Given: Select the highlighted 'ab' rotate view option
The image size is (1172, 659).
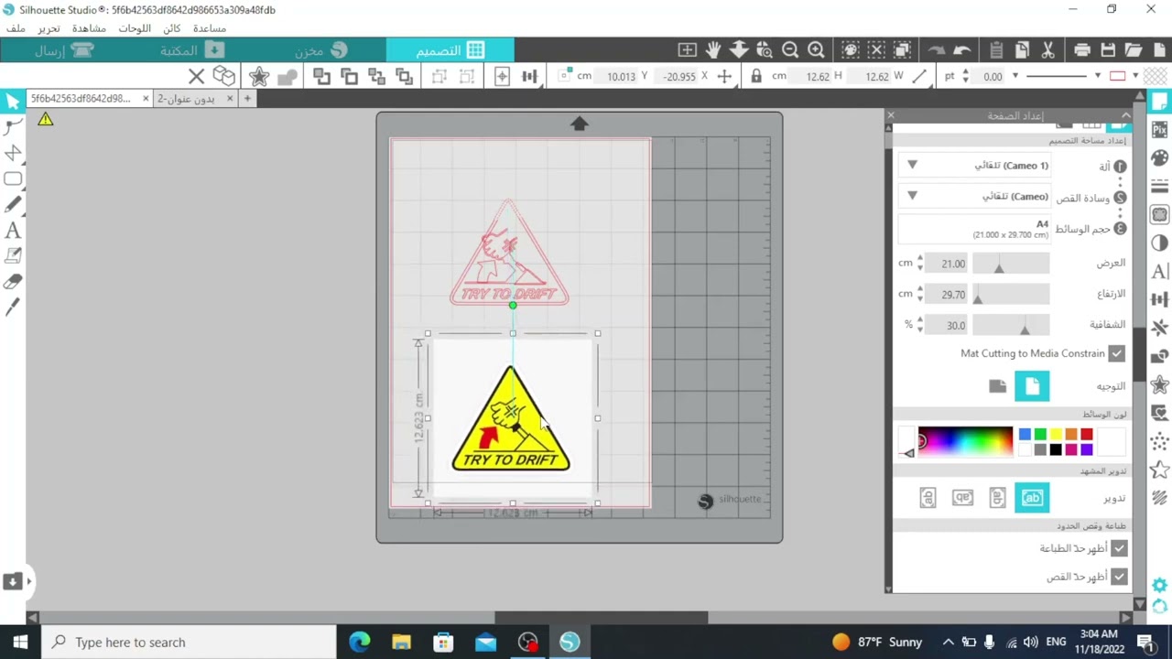Looking at the screenshot, I should (1032, 498).
